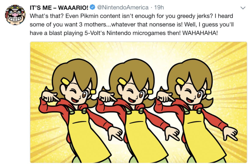The image size is (251, 168).
Task: Click the middle character's yellow hair clip
Action: click(122, 82)
